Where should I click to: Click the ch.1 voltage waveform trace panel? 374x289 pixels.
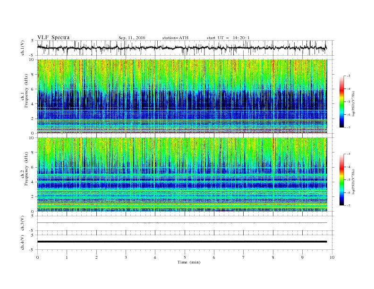[x=186, y=48]
